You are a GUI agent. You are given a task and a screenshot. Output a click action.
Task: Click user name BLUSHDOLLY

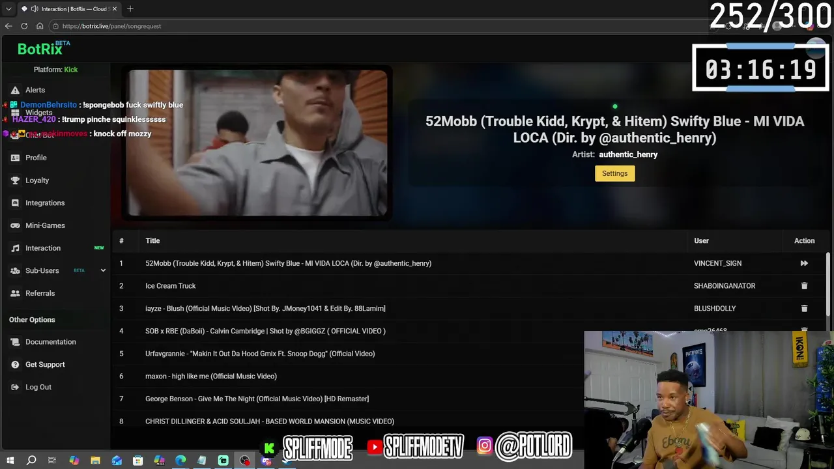[x=715, y=308]
